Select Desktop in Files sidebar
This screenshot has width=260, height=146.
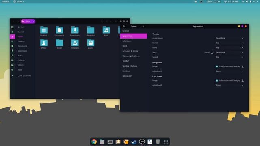(21, 41)
